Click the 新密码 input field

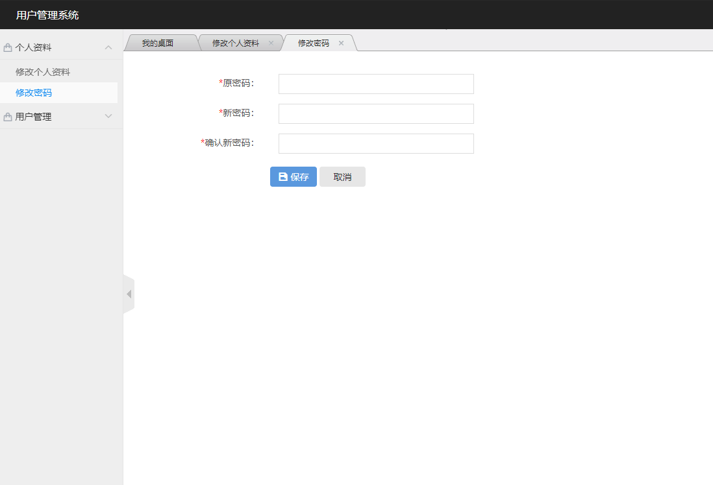tap(375, 113)
